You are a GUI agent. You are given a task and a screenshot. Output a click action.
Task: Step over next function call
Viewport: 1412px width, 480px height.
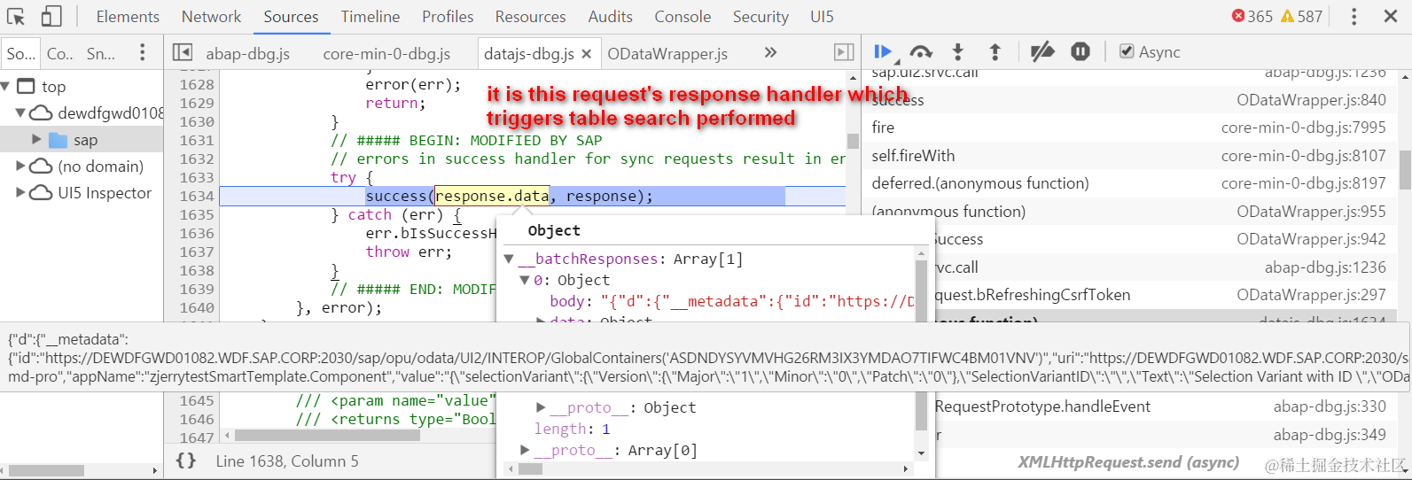(x=922, y=52)
